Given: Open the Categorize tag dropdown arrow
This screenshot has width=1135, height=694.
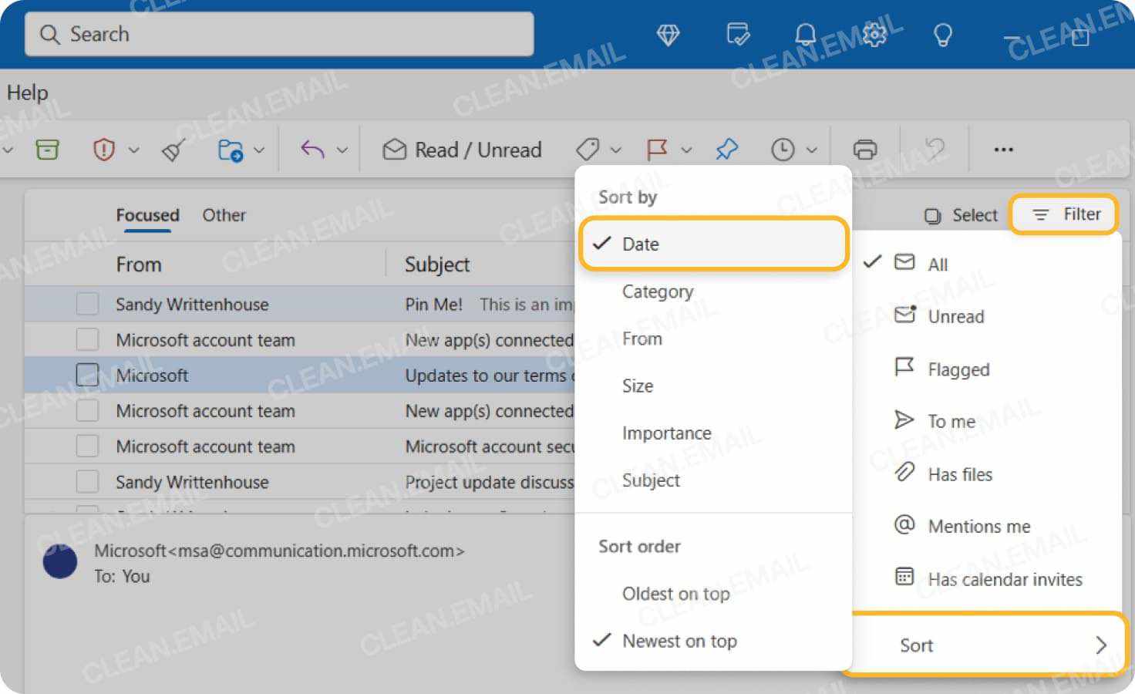Looking at the screenshot, I should coord(617,149).
